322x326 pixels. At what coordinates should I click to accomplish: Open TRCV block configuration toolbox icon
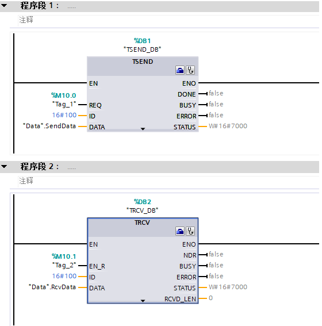tap(180, 231)
